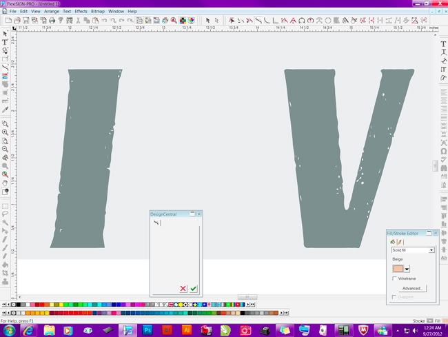Image resolution: width=448 pixels, height=337 pixels.
Task: Click the Print toolbar icon
Action: (x=52, y=20)
